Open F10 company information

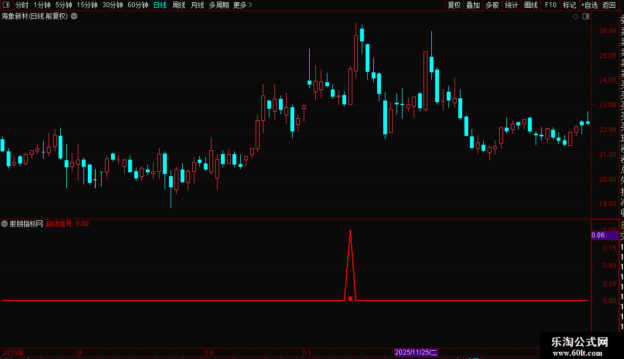click(x=551, y=5)
